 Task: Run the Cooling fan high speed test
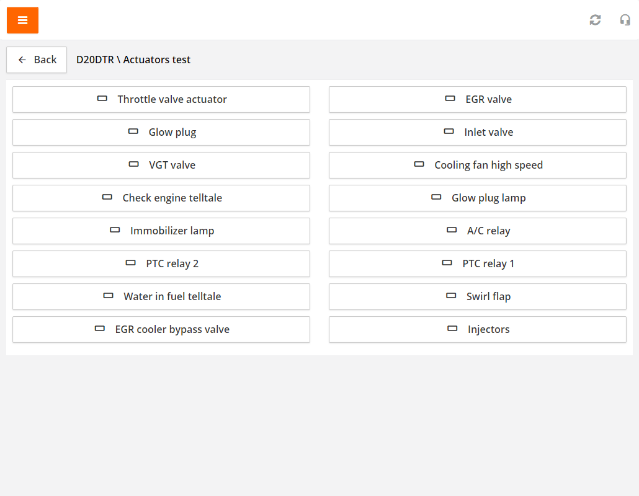pos(478,165)
